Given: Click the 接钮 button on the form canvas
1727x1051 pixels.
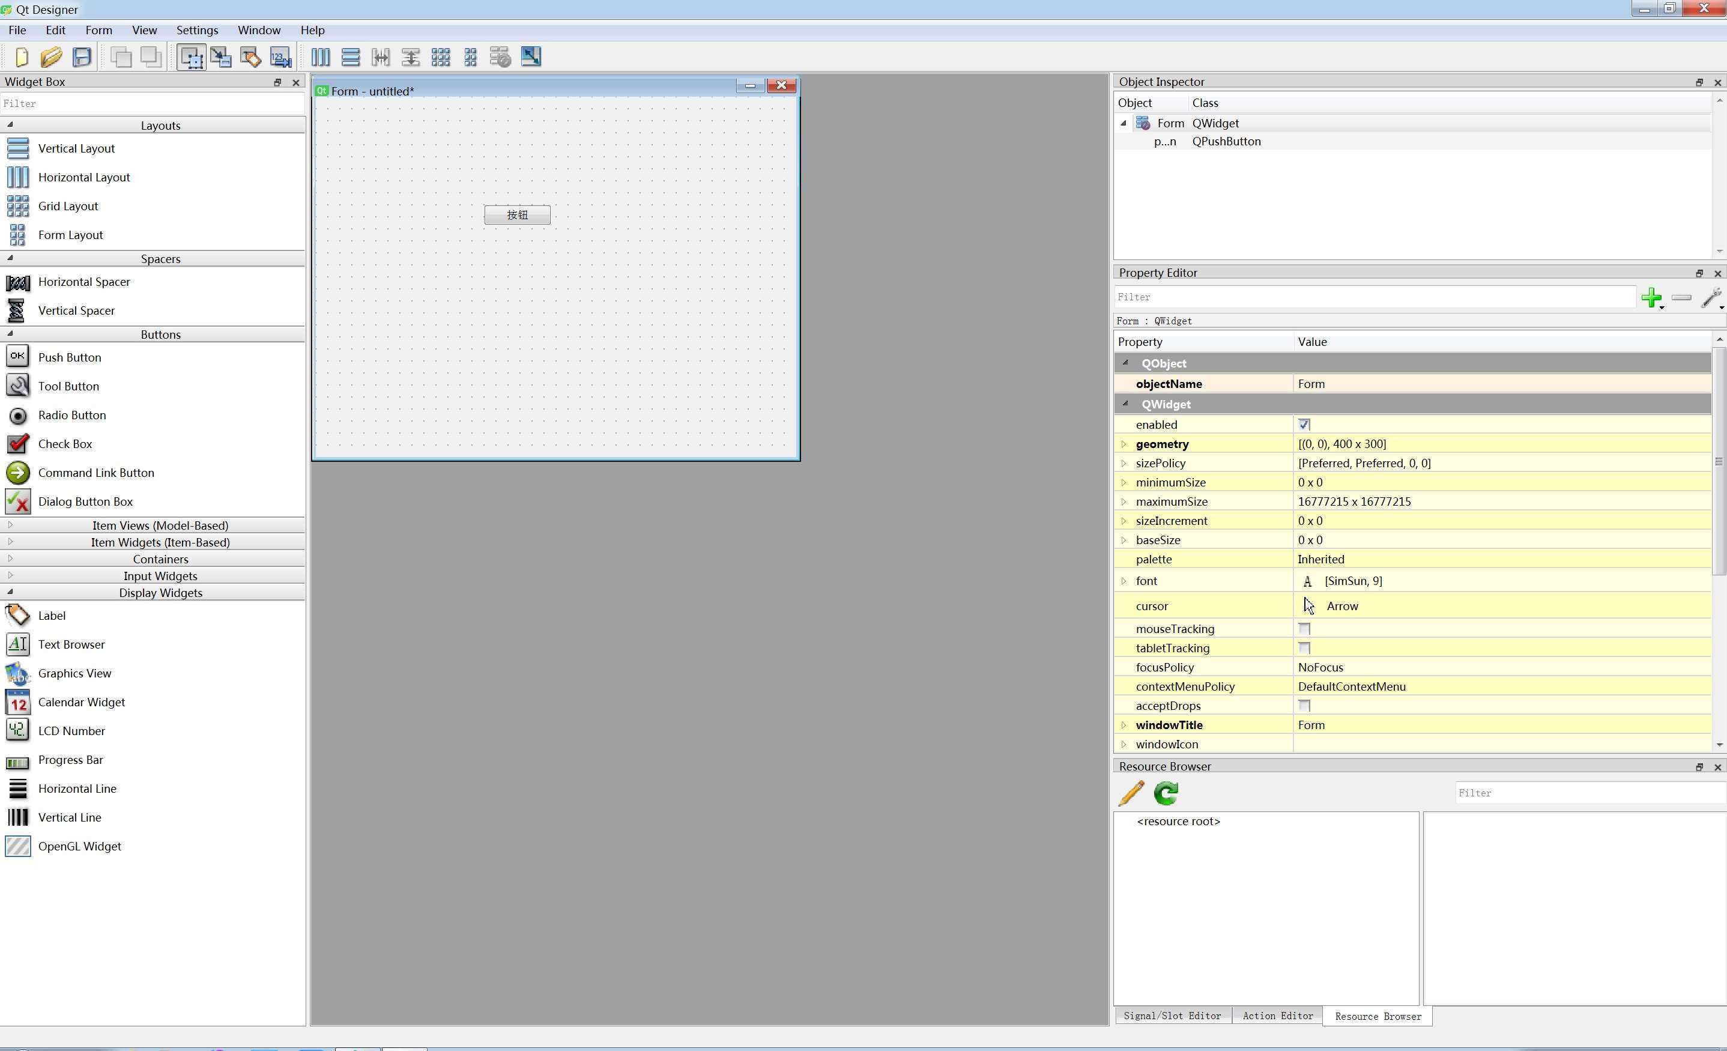Looking at the screenshot, I should (517, 214).
